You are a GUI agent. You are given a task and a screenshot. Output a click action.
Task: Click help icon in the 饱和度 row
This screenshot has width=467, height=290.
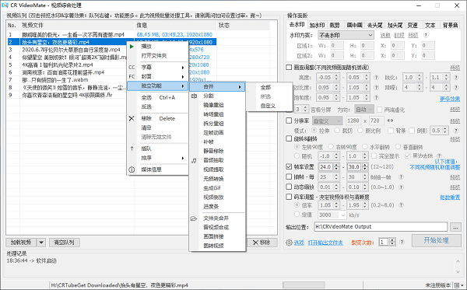pyautogui.click(x=376, y=97)
